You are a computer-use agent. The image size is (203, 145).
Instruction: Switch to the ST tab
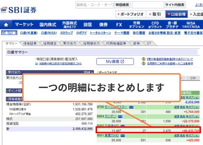[x=149, y=43]
